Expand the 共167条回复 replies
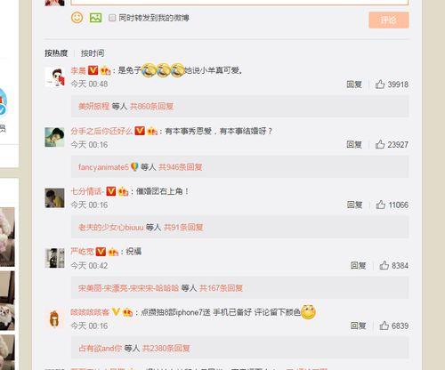The height and width of the screenshot is (370, 445). 221,288
